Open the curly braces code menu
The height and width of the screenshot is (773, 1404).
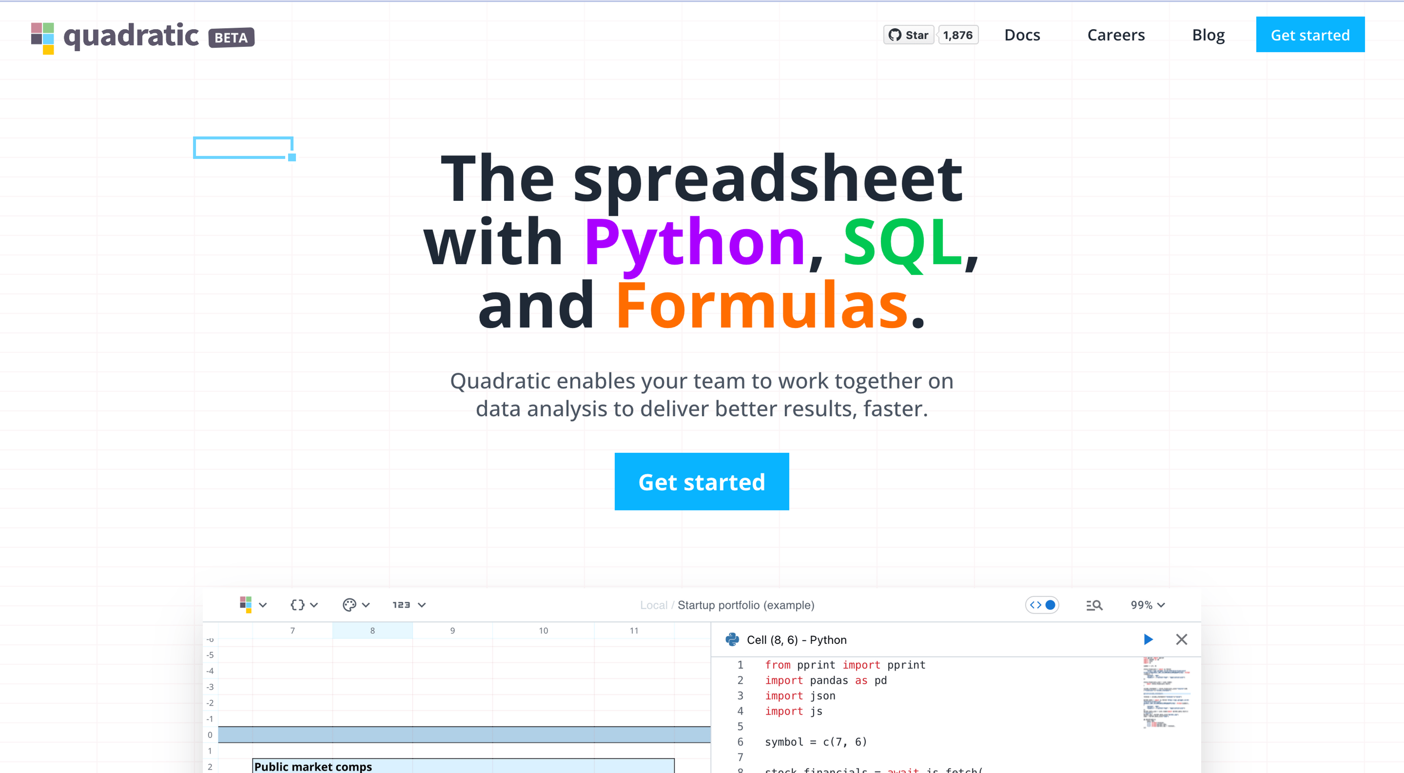pos(303,604)
